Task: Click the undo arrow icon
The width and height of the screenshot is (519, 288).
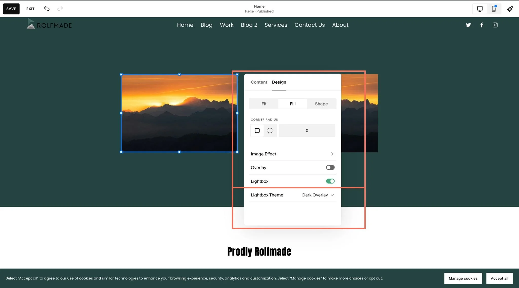Action: tap(47, 9)
